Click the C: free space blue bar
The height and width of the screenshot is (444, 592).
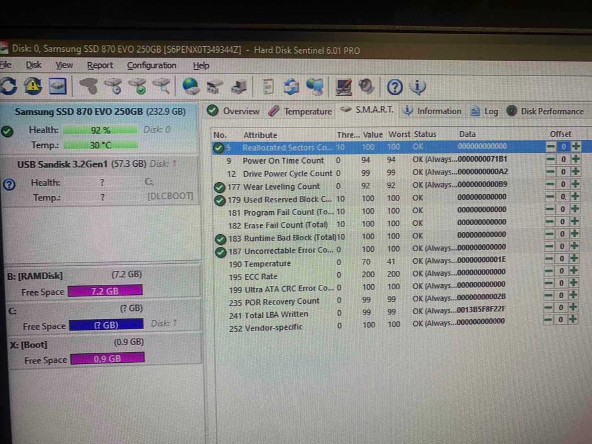pos(106,325)
